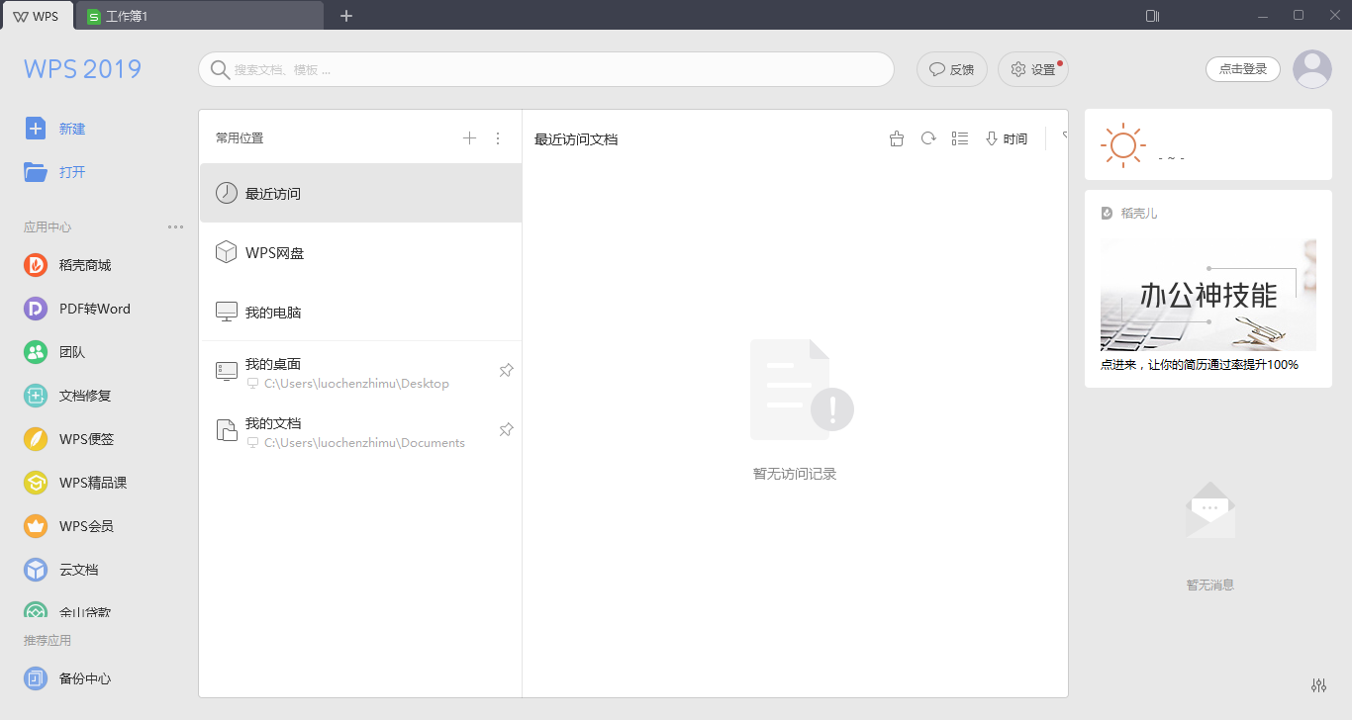Click the 点击登录 login button
Screen dimensions: 1352x720
pyautogui.click(x=1243, y=69)
